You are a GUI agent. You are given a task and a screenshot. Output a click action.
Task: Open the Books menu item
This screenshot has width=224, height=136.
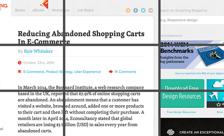[x=20, y=10]
